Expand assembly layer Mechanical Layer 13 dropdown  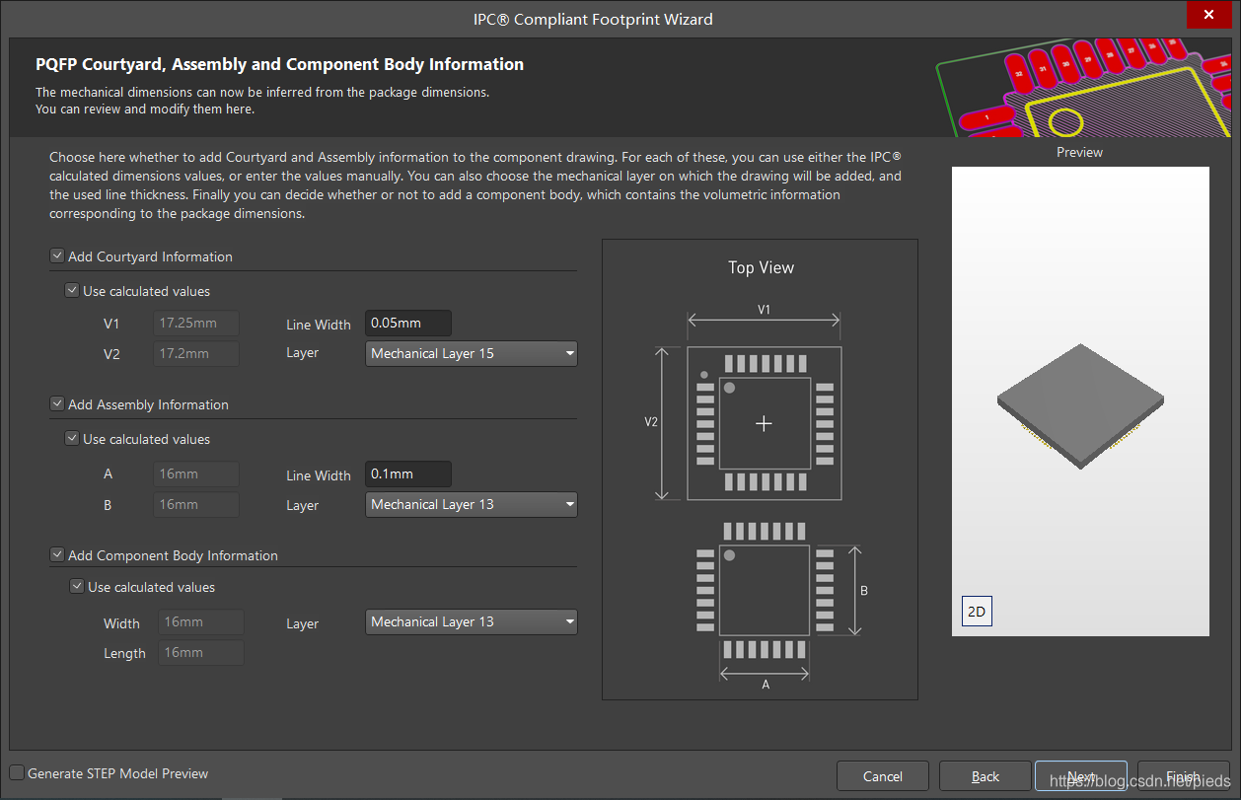pos(471,504)
